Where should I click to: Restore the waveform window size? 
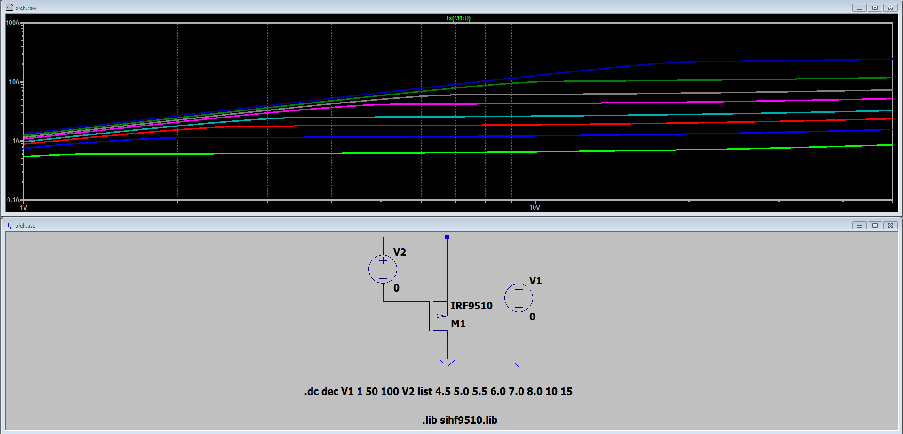[x=874, y=8]
